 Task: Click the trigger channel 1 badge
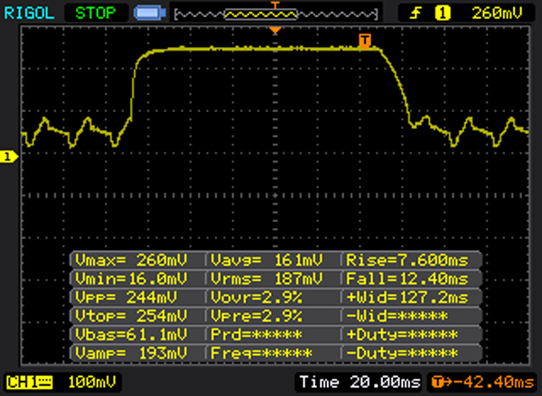443,14
